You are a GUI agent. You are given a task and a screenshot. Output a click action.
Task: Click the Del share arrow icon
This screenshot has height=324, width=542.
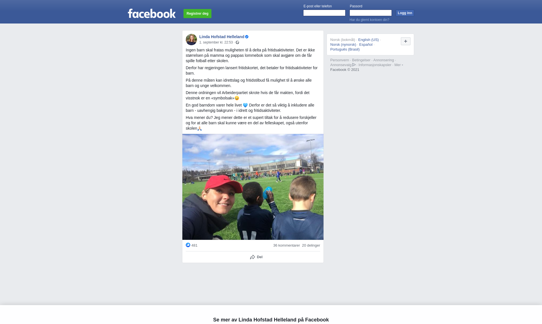point(253,257)
